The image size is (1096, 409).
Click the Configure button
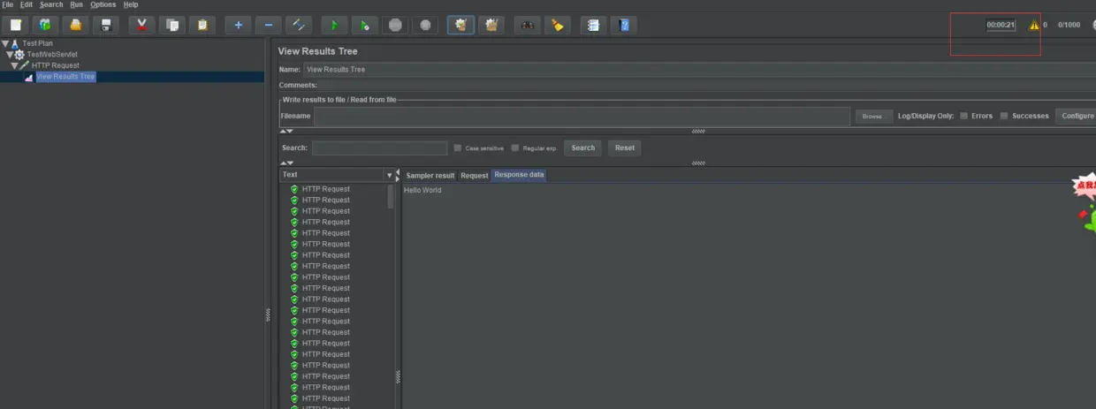point(1077,116)
